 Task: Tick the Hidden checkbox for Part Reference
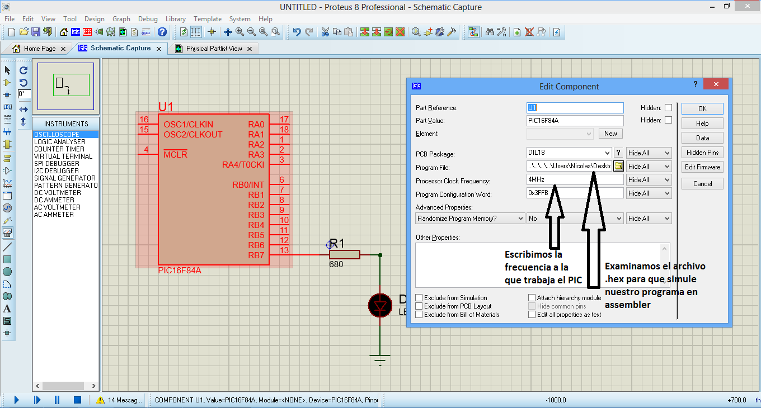click(668, 107)
